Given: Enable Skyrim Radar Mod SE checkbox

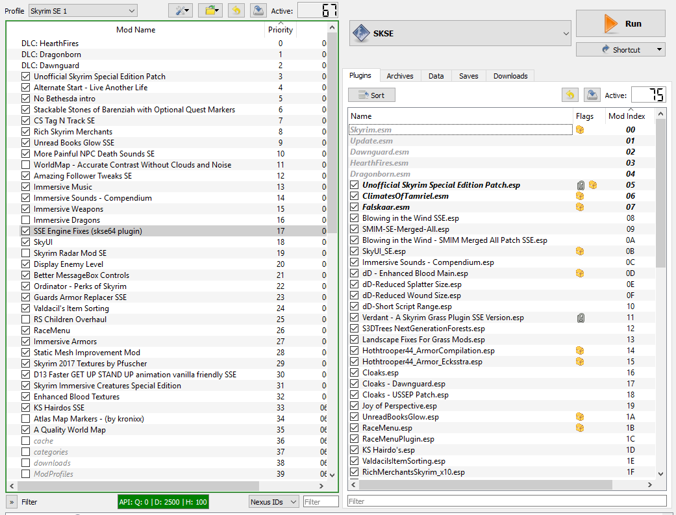Looking at the screenshot, I should click(x=26, y=253).
